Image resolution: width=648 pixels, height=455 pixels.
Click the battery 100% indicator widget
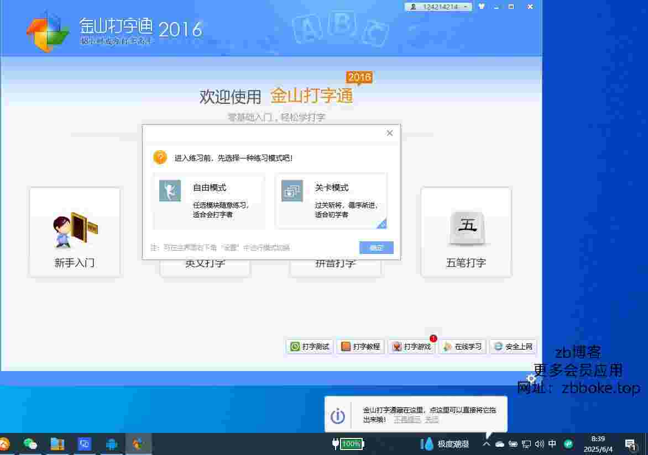[348, 444]
